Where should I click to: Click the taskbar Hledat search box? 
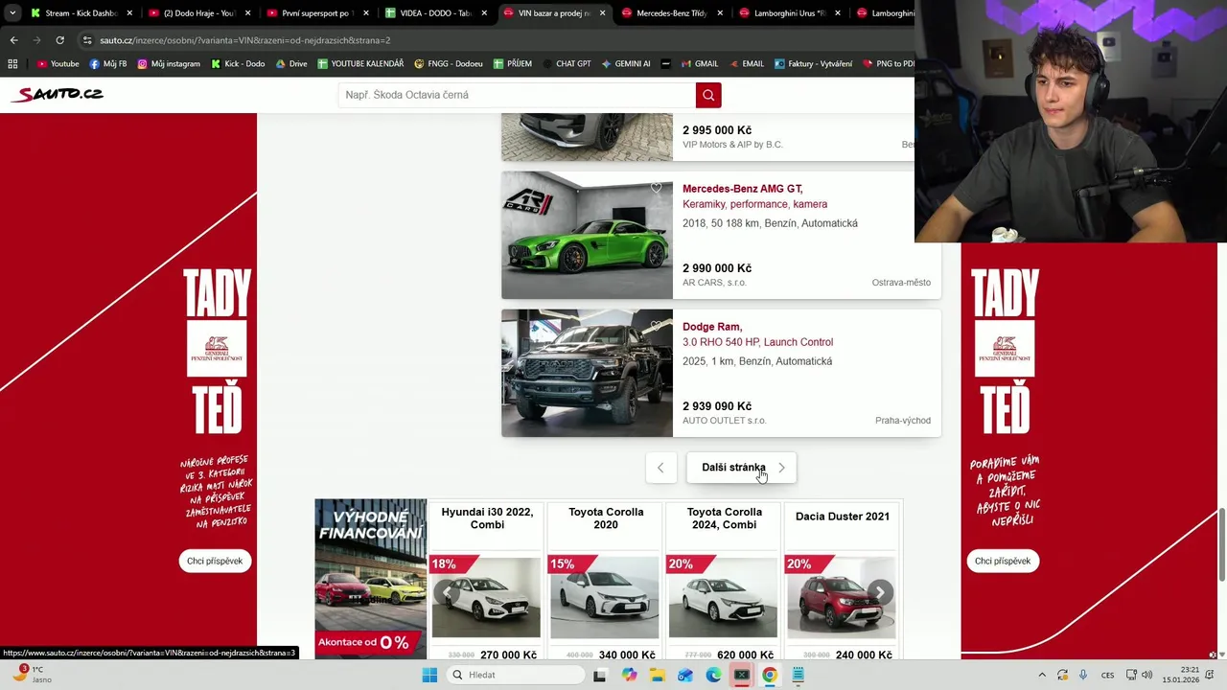[517, 675]
